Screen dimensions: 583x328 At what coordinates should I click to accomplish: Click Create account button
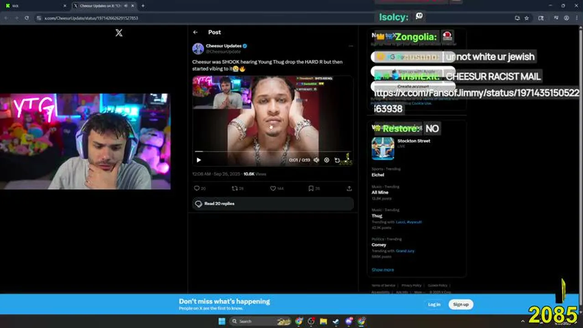point(413,87)
